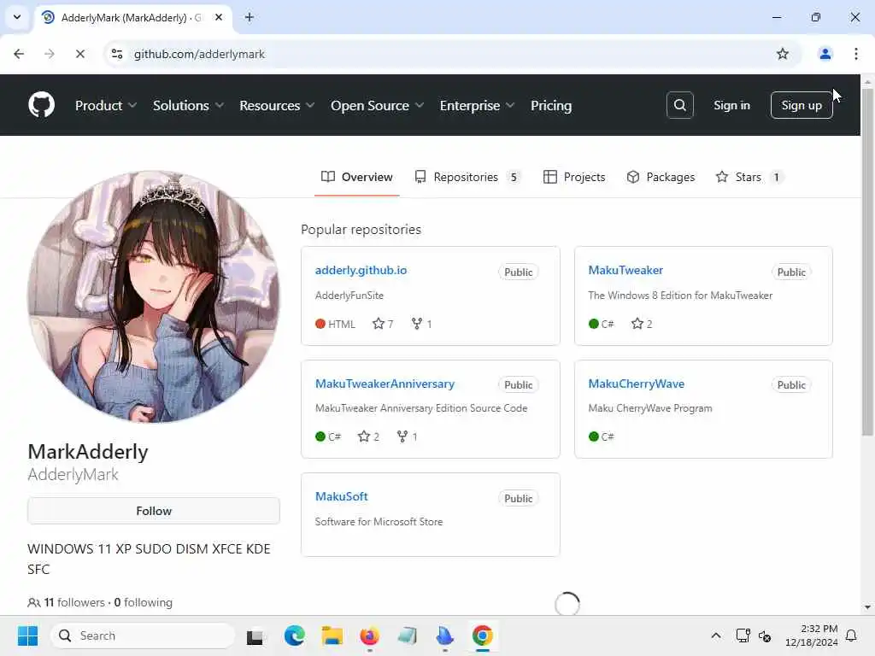875x656 pixels.
Task: Switch to the Packages tab
Action: 661,177
